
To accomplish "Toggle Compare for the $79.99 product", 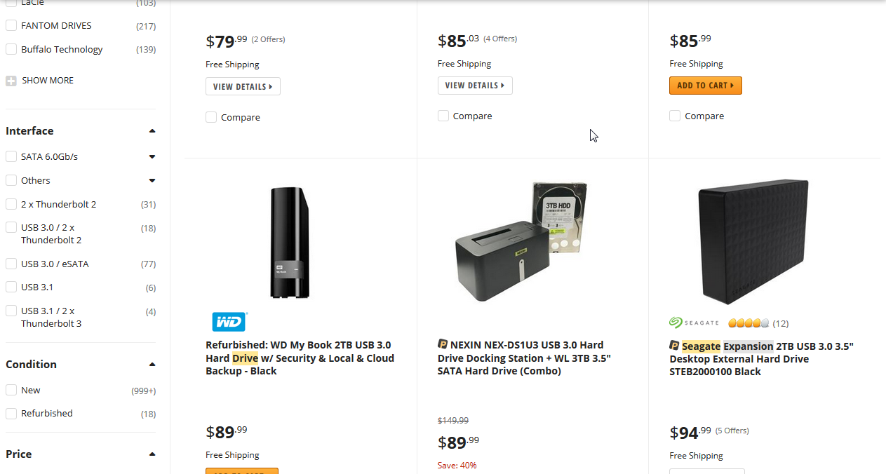I will pos(211,117).
